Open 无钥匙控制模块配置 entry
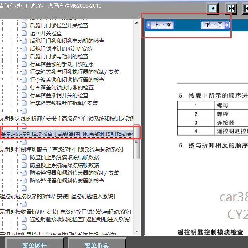This screenshot has width=248, height=248. (x=61, y=150)
